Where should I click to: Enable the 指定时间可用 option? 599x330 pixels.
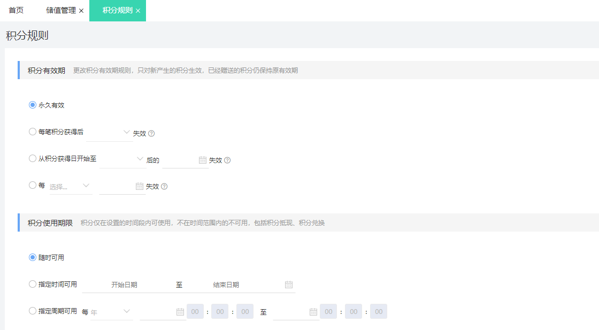pyautogui.click(x=32, y=284)
